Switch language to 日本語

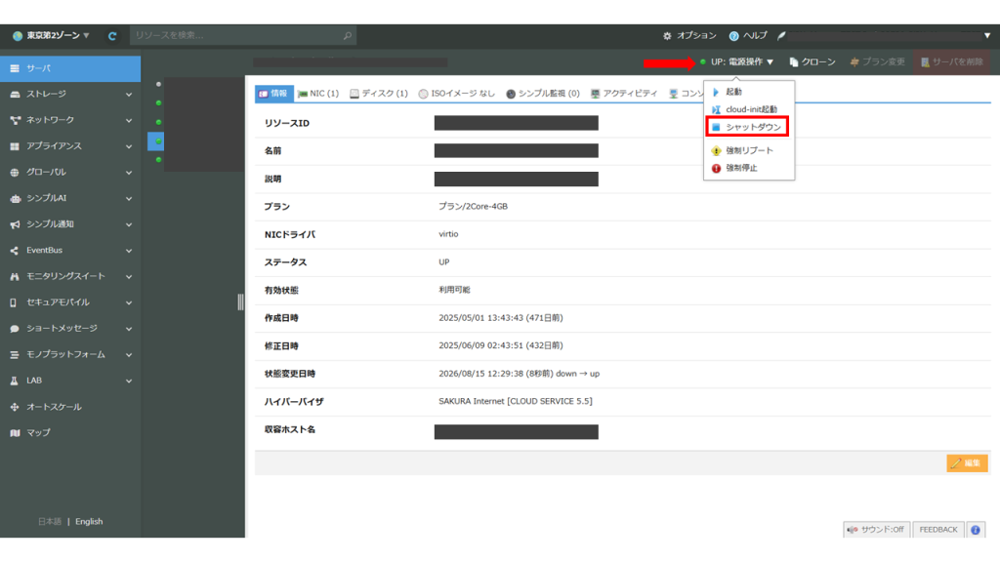coord(50,521)
